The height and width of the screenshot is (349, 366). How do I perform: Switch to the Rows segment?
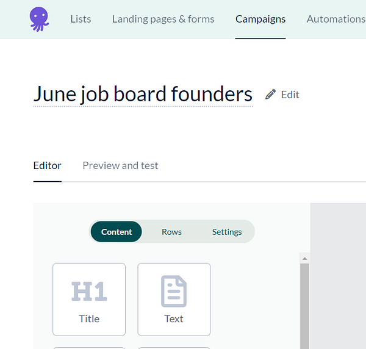[171, 232]
